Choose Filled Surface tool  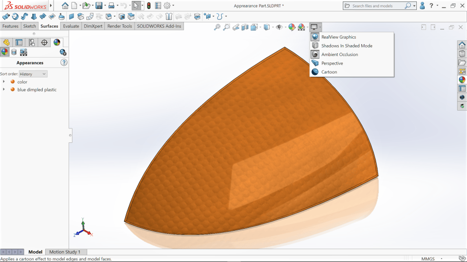(x=52, y=17)
